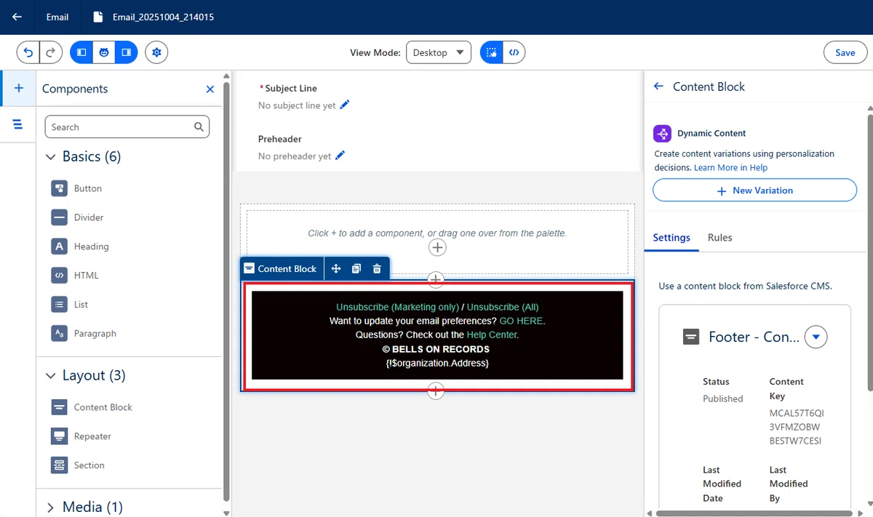
Task: Go back using the top-left arrow
Action: pos(17,17)
